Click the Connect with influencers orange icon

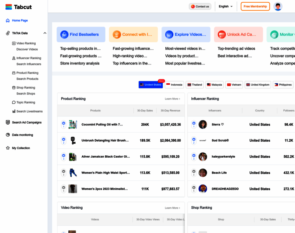tap(117, 35)
